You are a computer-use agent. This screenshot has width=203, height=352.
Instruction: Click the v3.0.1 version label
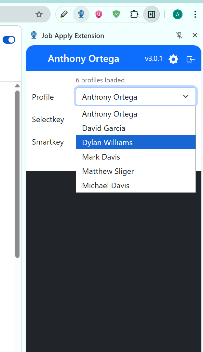(153, 59)
